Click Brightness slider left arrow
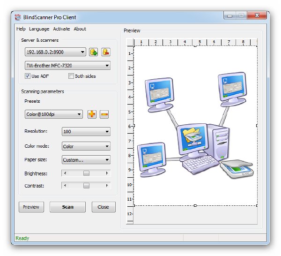 65,173
